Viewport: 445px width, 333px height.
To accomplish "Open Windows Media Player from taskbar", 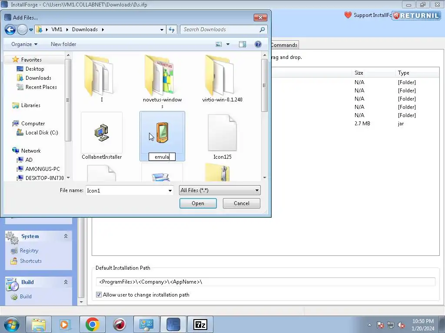I will click(x=65, y=324).
